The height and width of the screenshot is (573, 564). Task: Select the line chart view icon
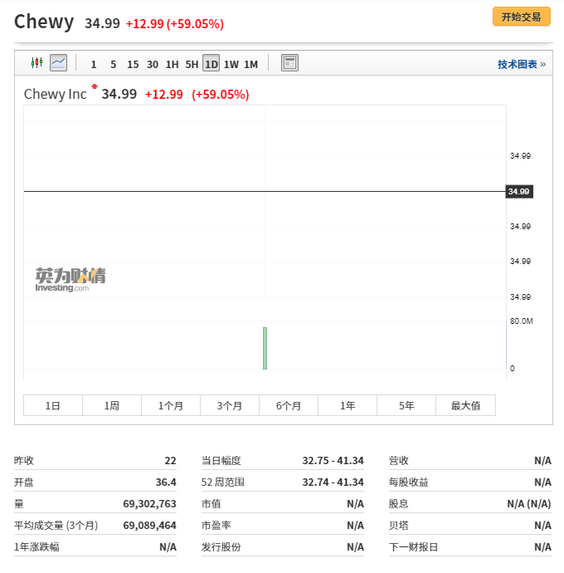pyautogui.click(x=58, y=63)
